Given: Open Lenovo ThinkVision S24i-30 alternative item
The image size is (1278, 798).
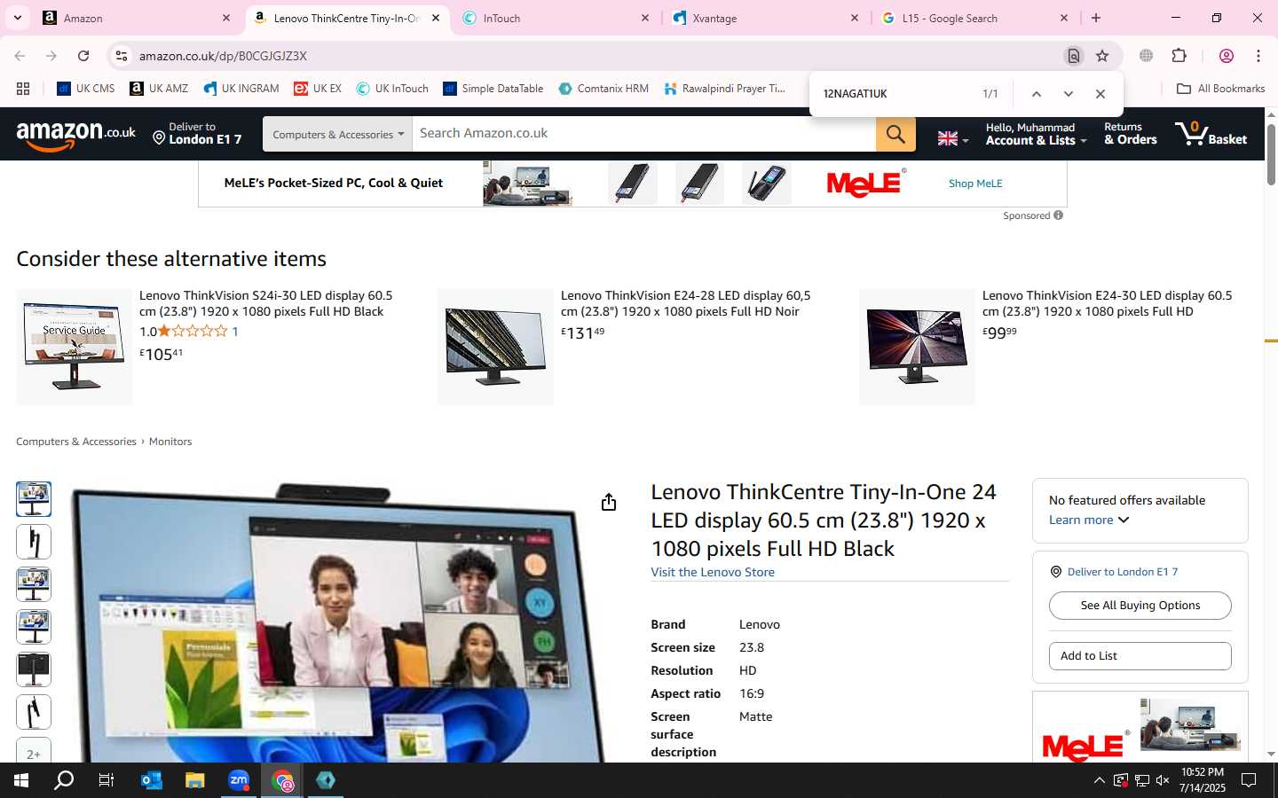Looking at the screenshot, I should pyautogui.click(x=265, y=303).
